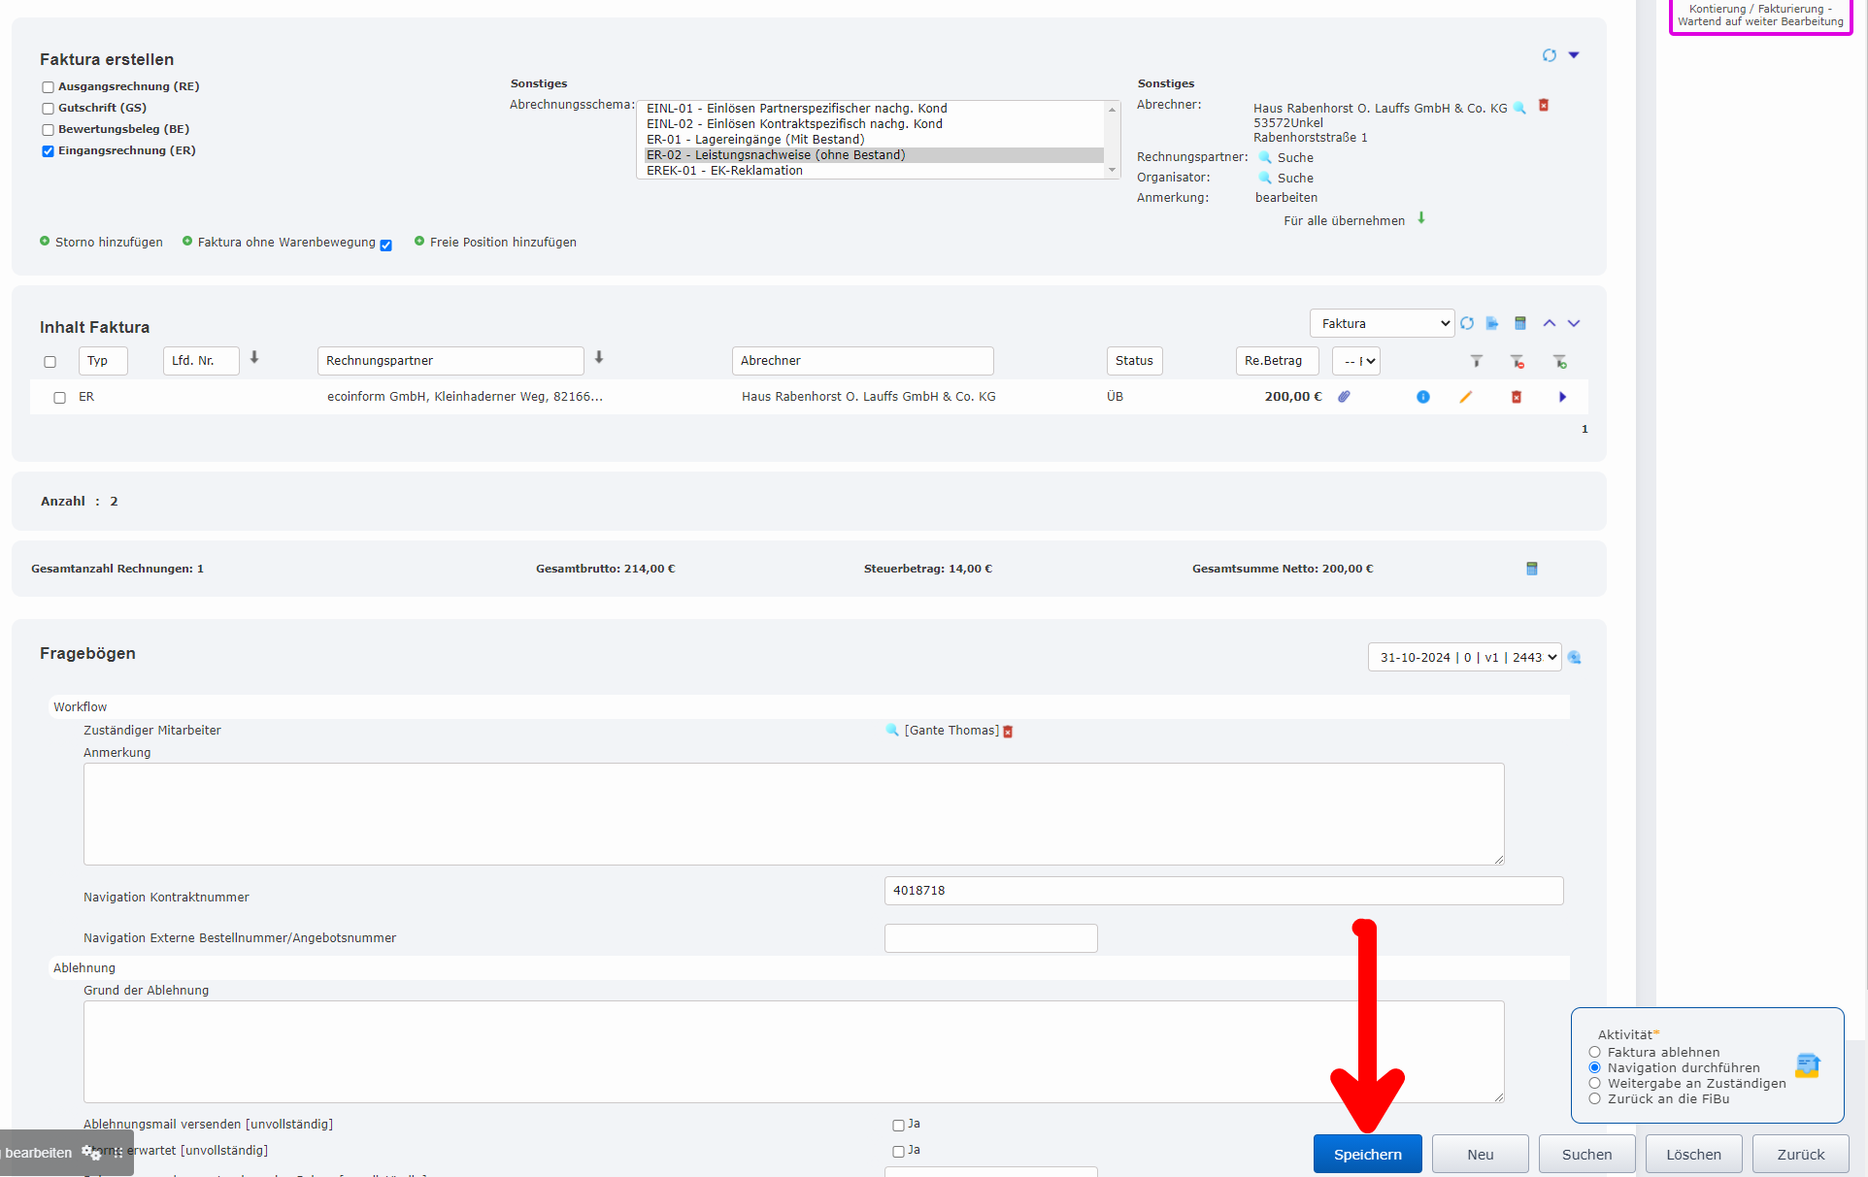Image resolution: width=1868 pixels, height=1177 pixels.
Task: Open the Faktura dropdown in Inhalt Faktura
Action: pyautogui.click(x=1382, y=323)
